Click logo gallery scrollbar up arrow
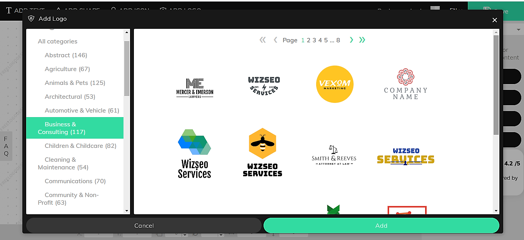This screenshot has width=524, height=240. [496, 33]
